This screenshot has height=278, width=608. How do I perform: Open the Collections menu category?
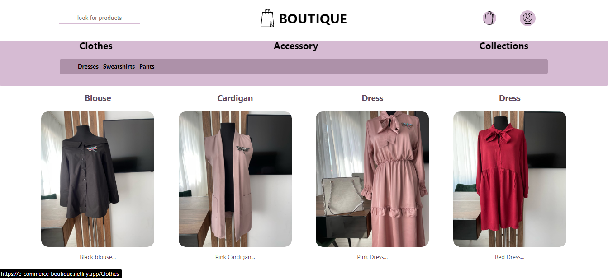point(503,46)
